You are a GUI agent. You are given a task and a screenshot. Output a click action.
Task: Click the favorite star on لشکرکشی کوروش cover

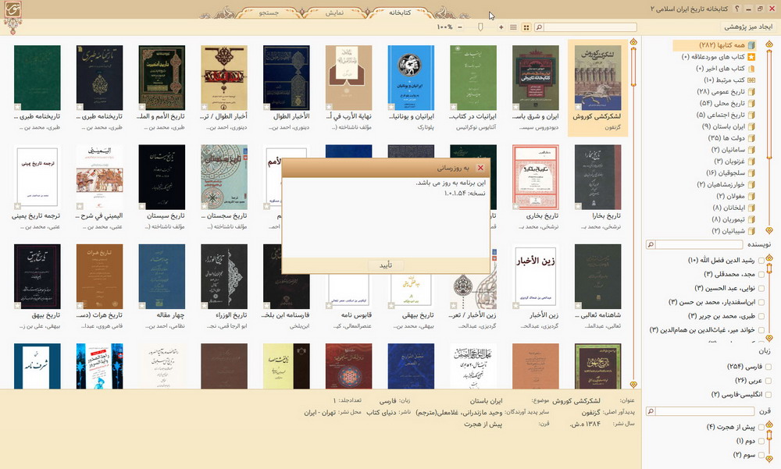578,107
